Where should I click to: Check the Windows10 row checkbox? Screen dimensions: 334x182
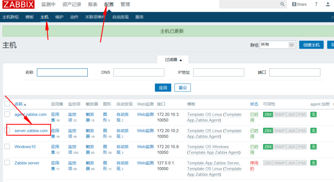click(x=7, y=146)
